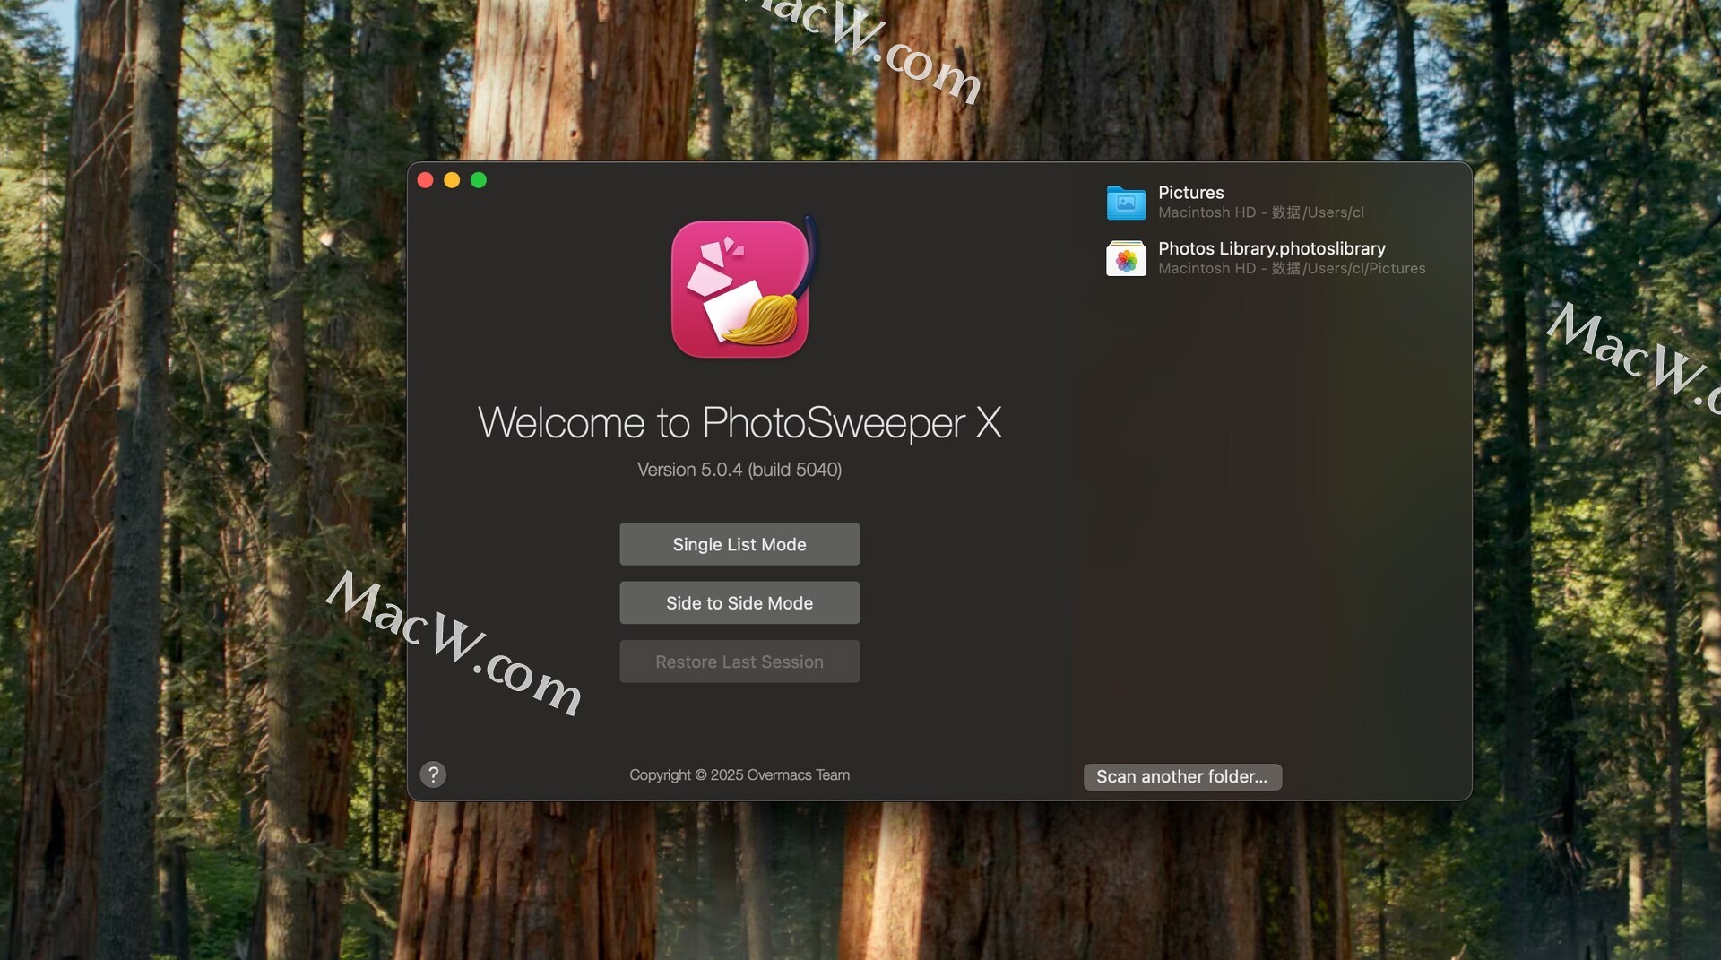Open the help question mark button
The image size is (1721, 960).
coord(433,774)
